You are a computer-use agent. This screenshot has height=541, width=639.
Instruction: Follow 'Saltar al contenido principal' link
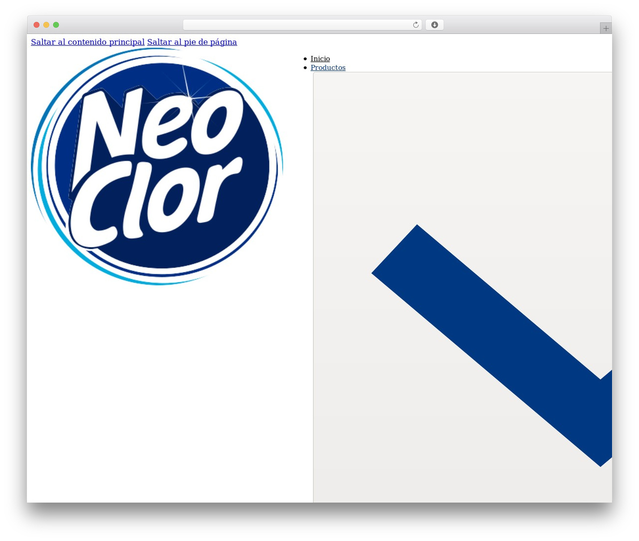coord(88,42)
